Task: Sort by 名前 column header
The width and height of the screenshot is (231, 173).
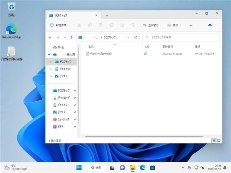Action: [91, 47]
